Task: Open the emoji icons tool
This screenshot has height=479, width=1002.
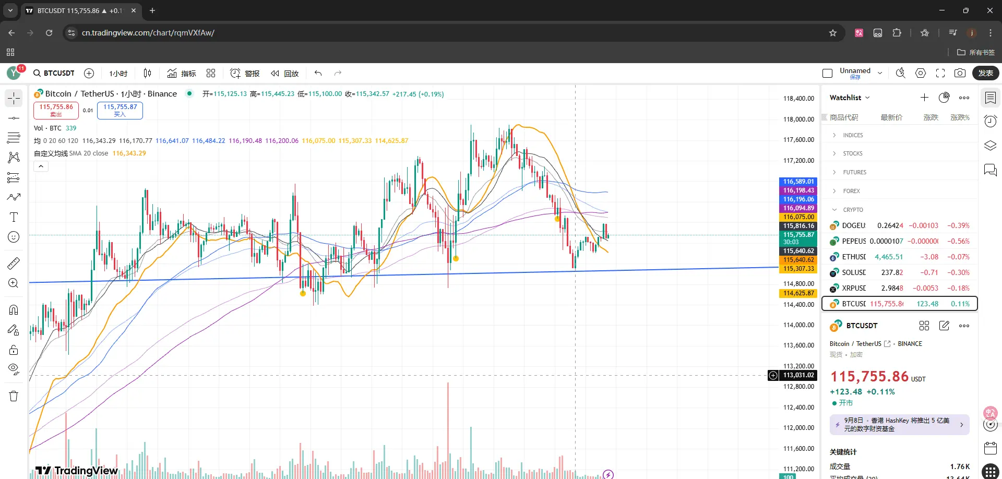Action: [x=14, y=237]
